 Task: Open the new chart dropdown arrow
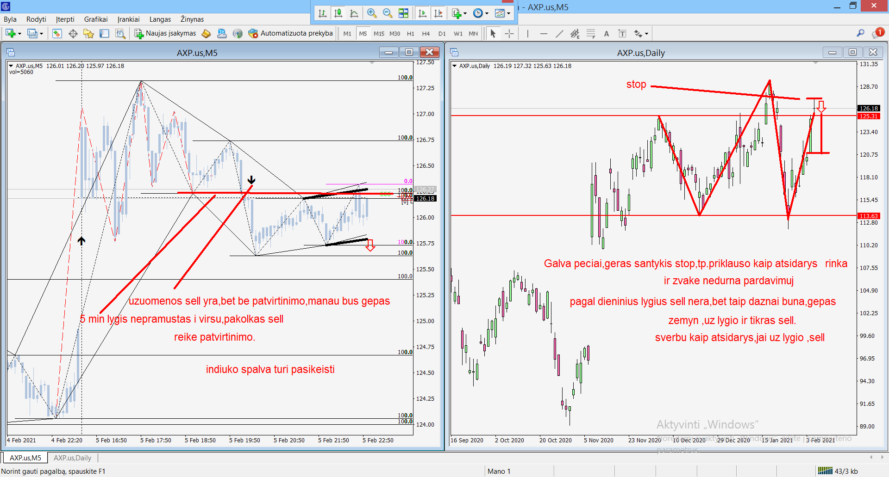[19, 34]
